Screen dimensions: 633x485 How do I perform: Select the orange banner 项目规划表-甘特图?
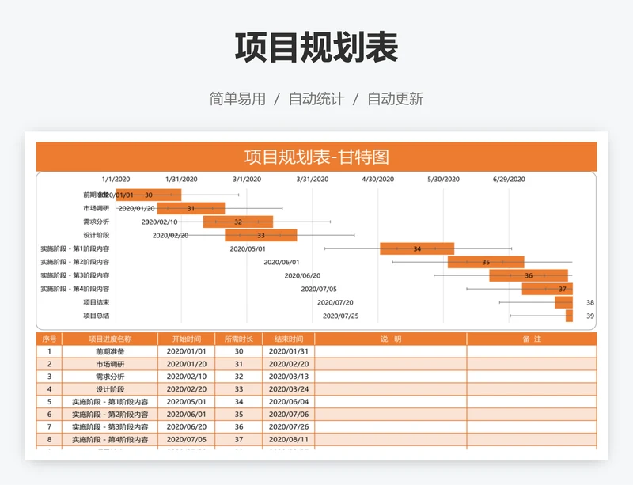(x=316, y=157)
